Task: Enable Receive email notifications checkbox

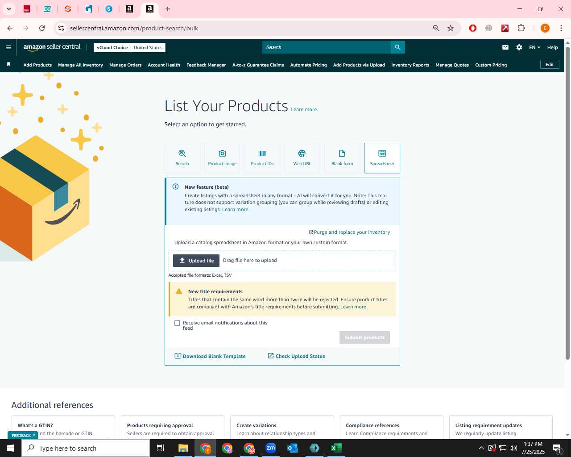Action: pos(177,323)
